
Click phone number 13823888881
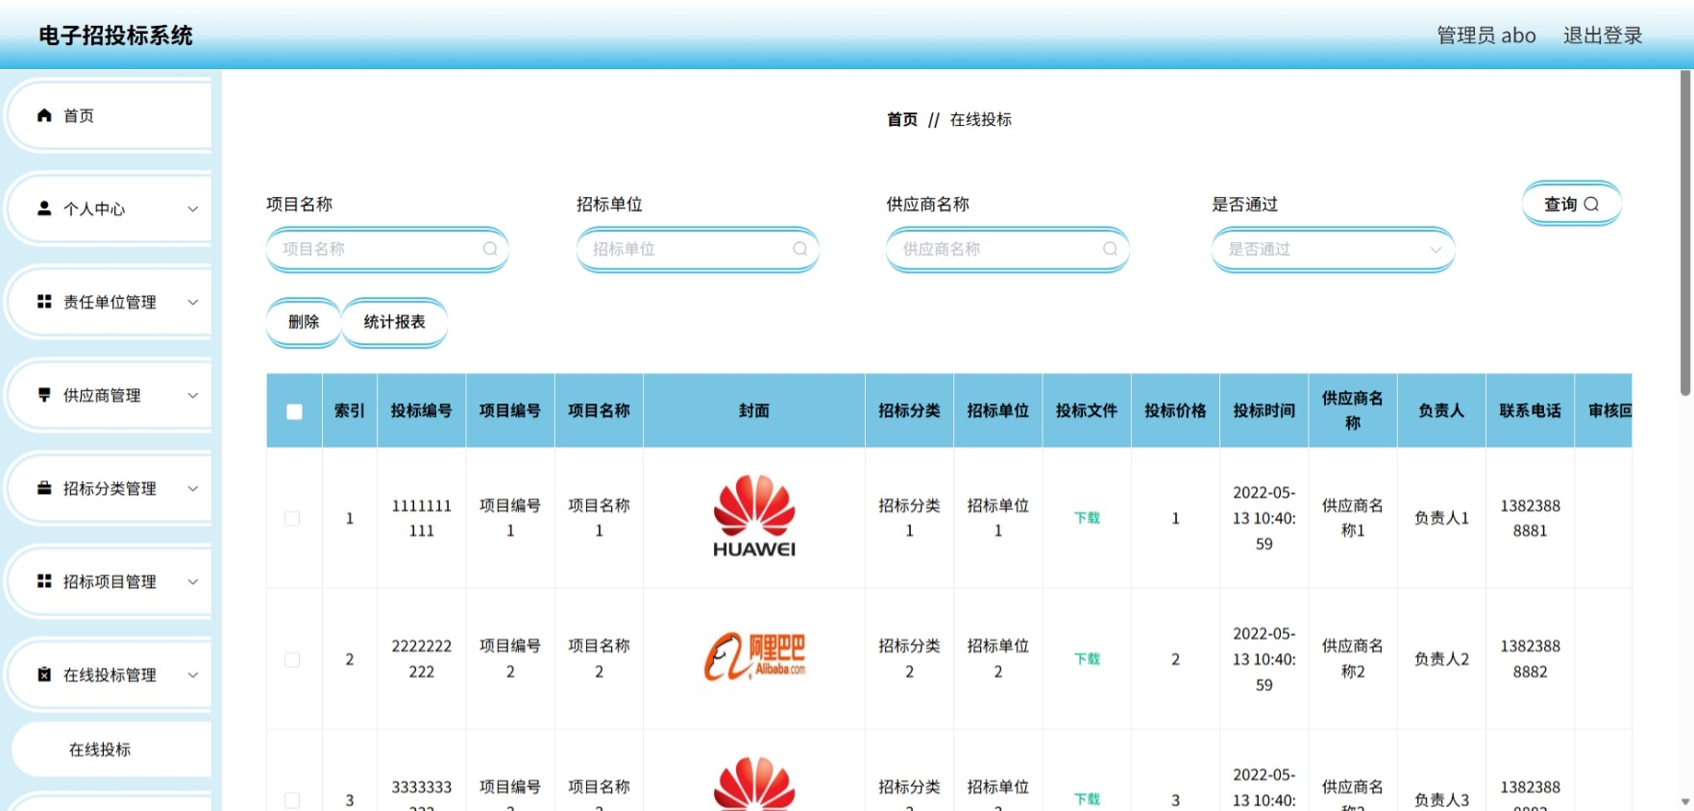pos(1530,518)
